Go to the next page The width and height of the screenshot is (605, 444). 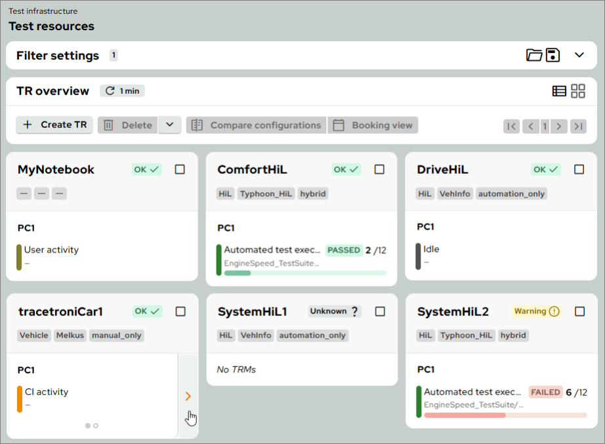pos(559,126)
